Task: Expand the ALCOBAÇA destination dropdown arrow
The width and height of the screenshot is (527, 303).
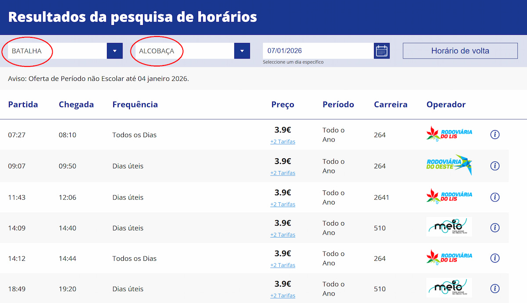Action: pos(242,51)
